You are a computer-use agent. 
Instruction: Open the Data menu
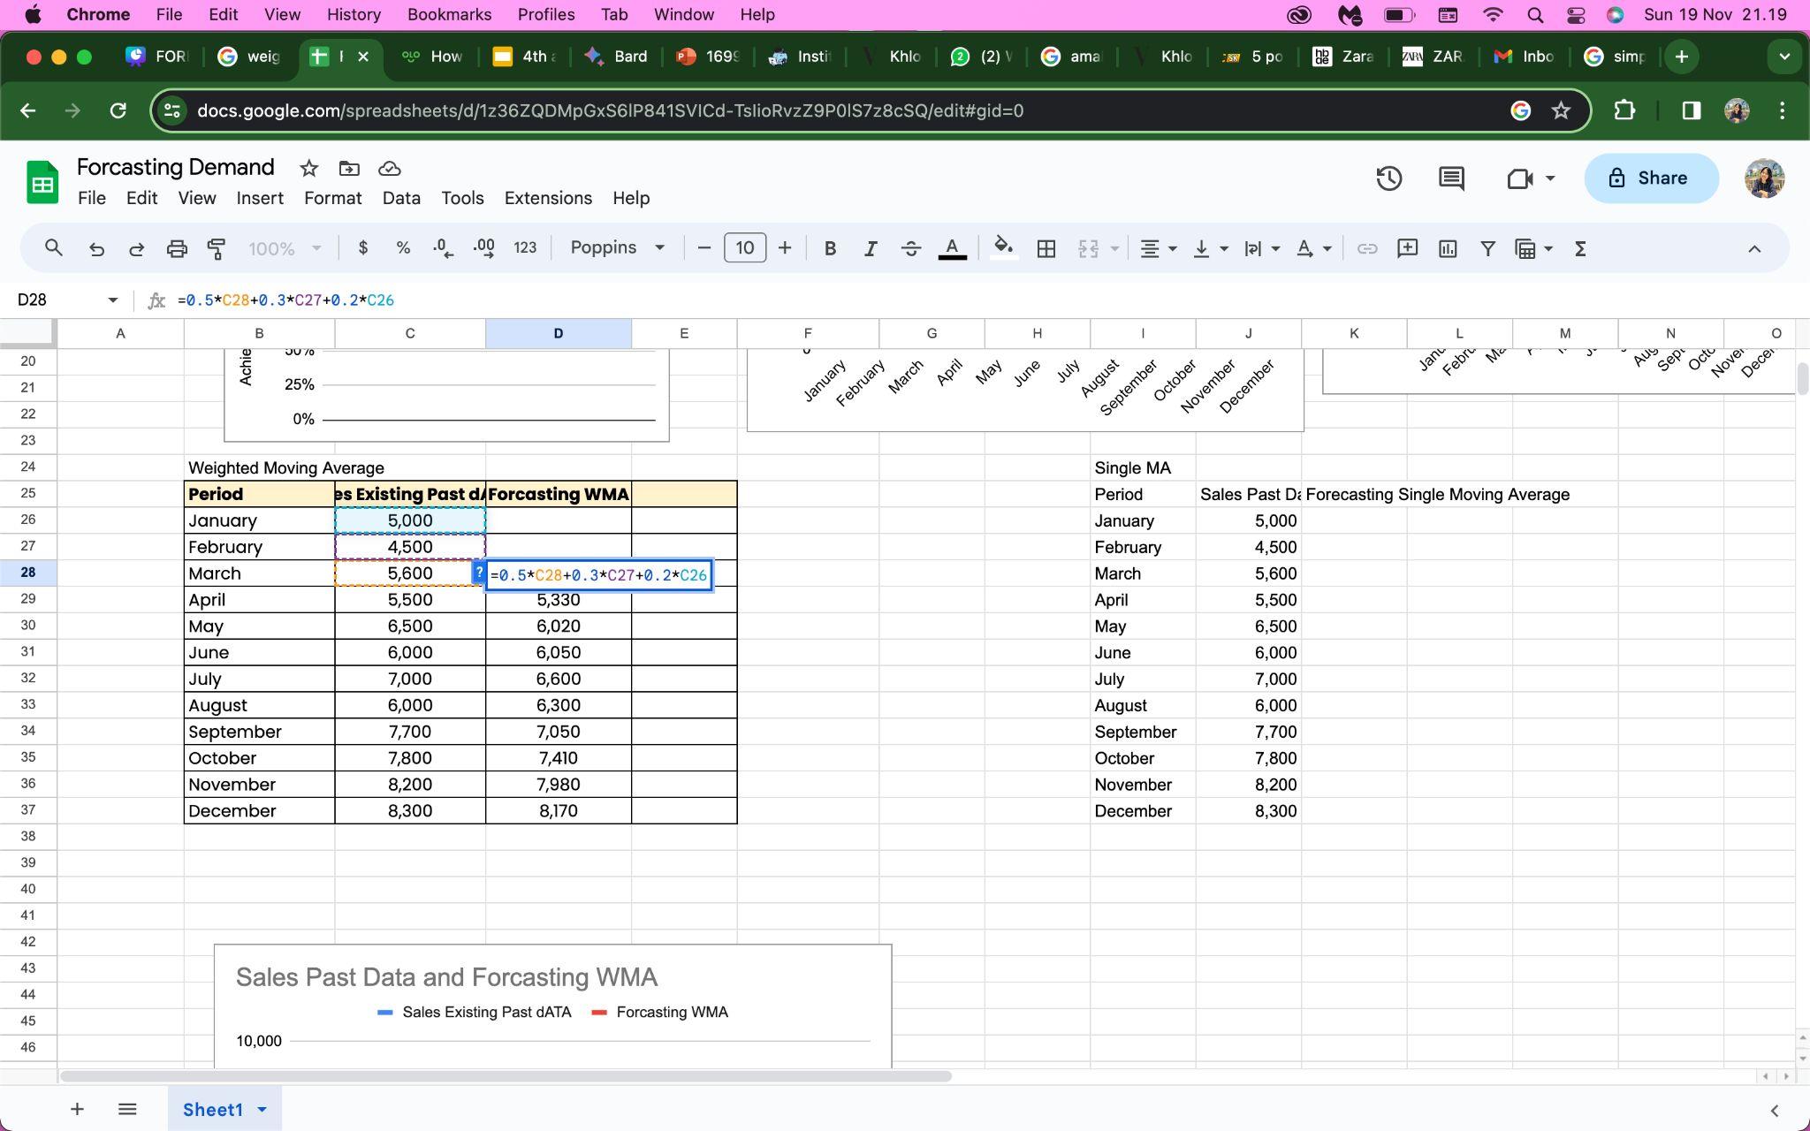pyautogui.click(x=400, y=198)
